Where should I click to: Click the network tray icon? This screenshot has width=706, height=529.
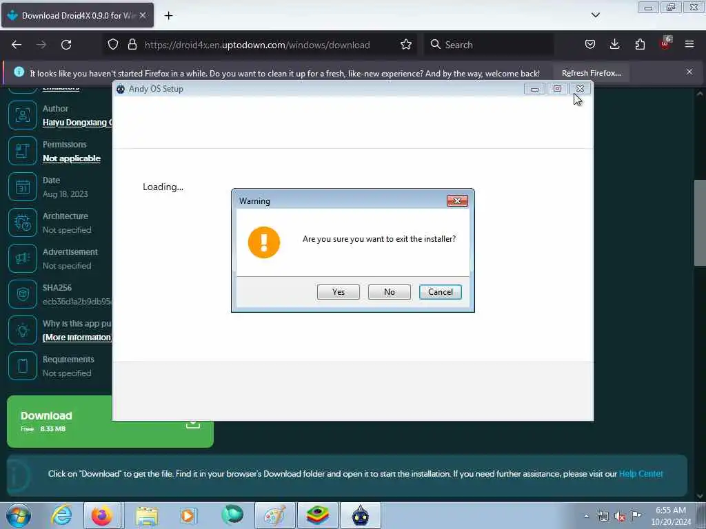coord(603,517)
